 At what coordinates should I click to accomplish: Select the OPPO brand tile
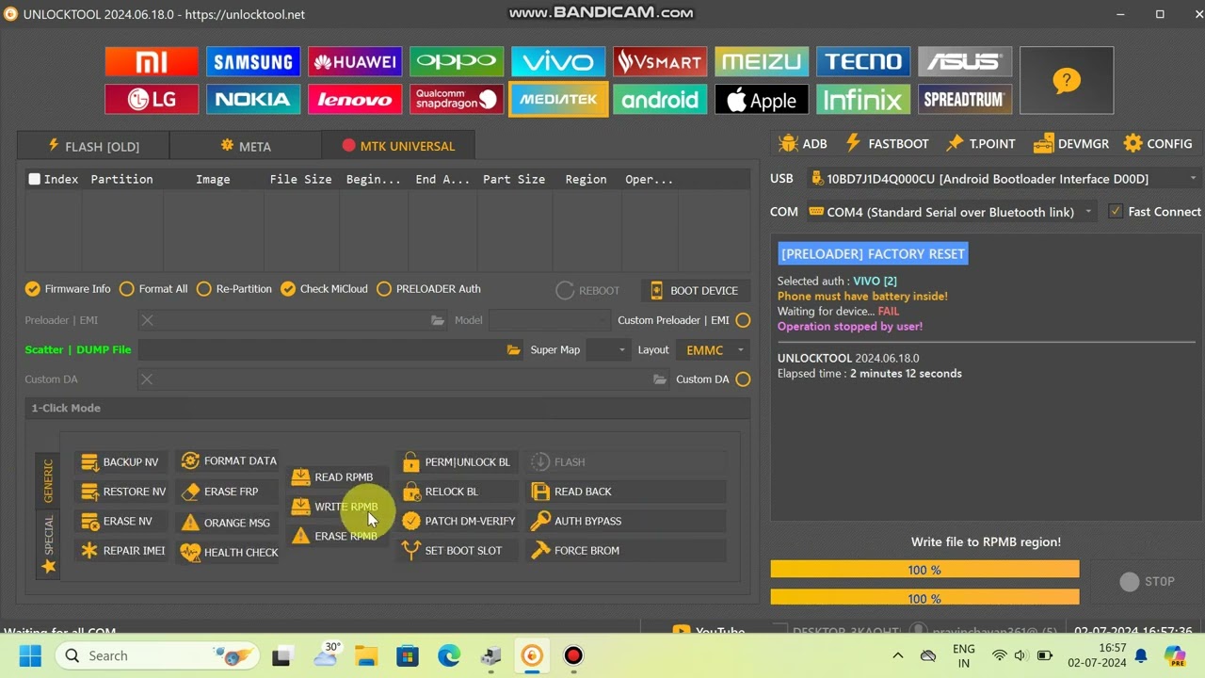(x=457, y=62)
